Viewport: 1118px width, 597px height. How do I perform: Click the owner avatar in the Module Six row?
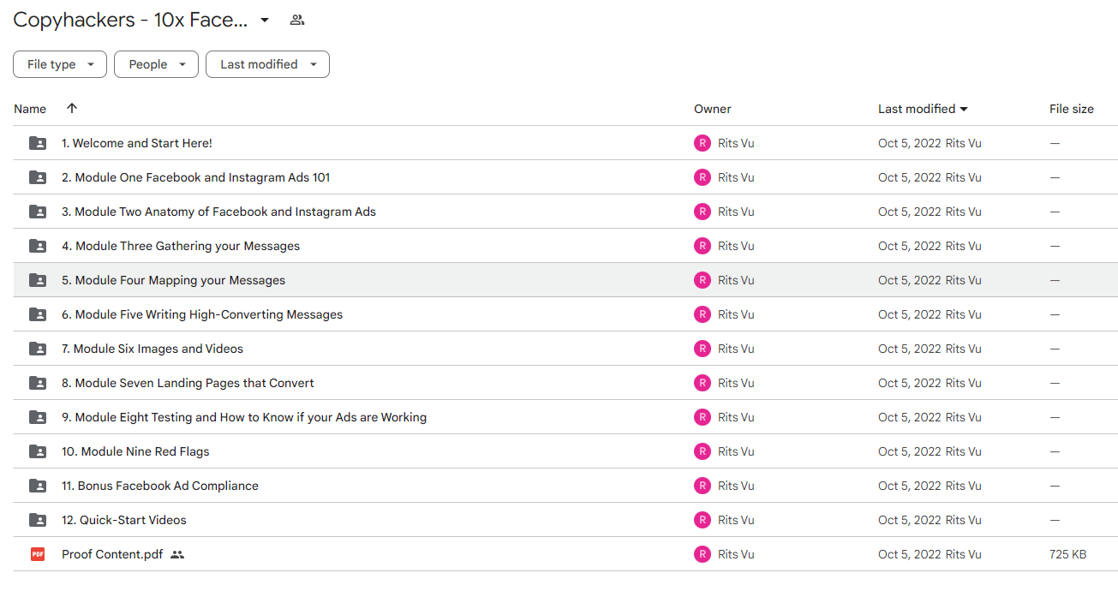pyautogui.click(x=702, y=349)
